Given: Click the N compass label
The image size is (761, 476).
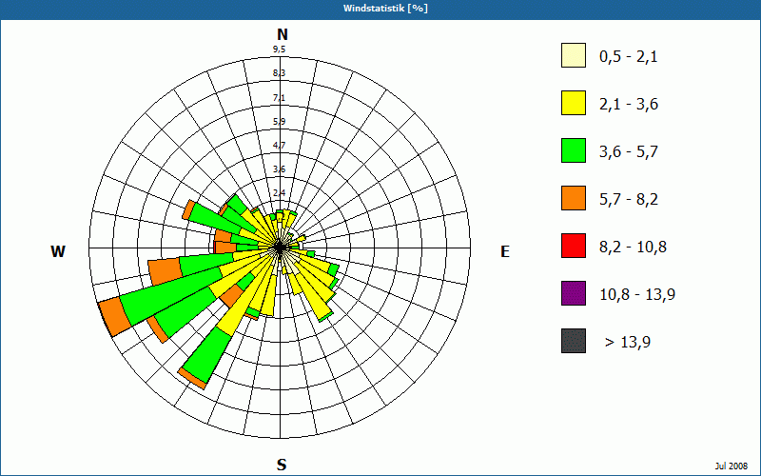Looking at the screenshot, I should (x=283, y=35).
